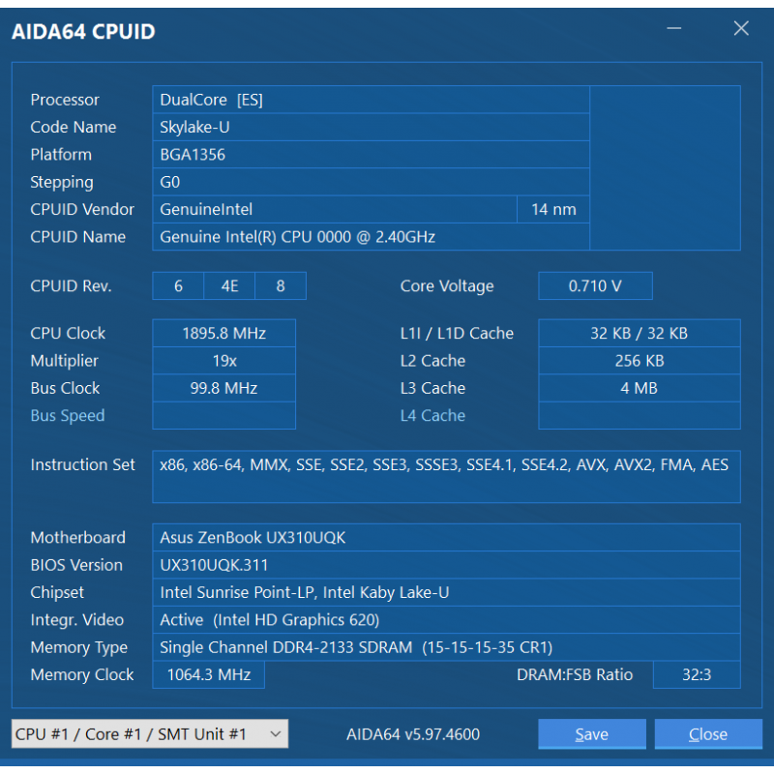Click the Close button
Viewport: 774px width, 774px height.
click(708, 734)
